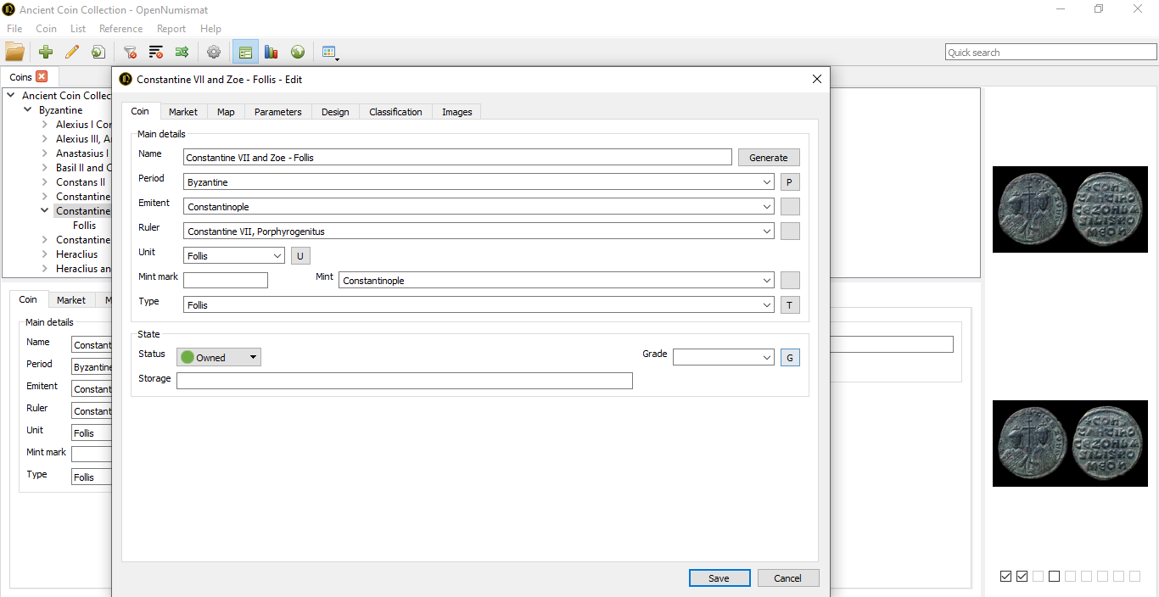Viewport: 1159px width, 597px height.
Task: Expand the Alexius I tree node
Action: 45,125
